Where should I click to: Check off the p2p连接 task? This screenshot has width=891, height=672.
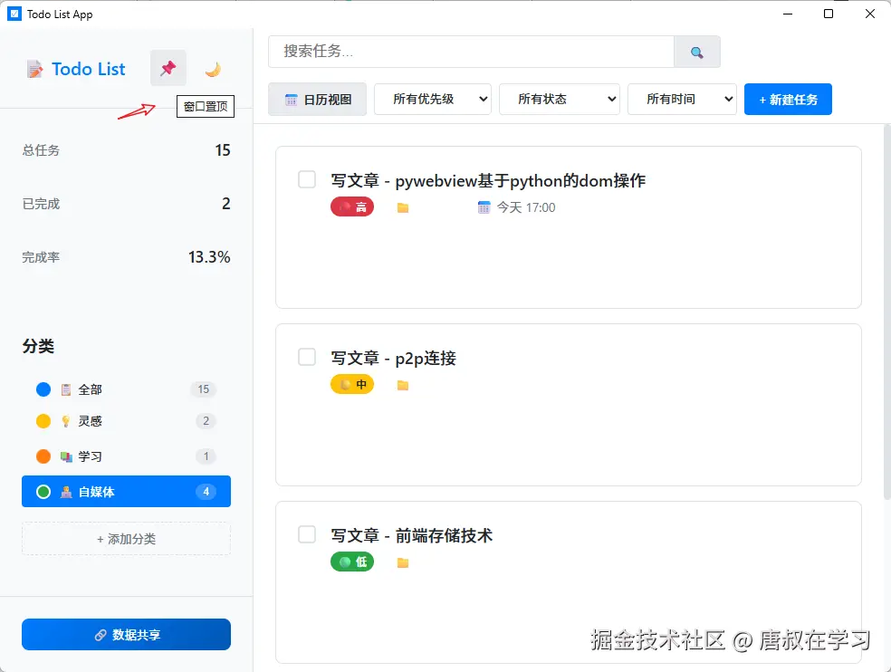307,357
